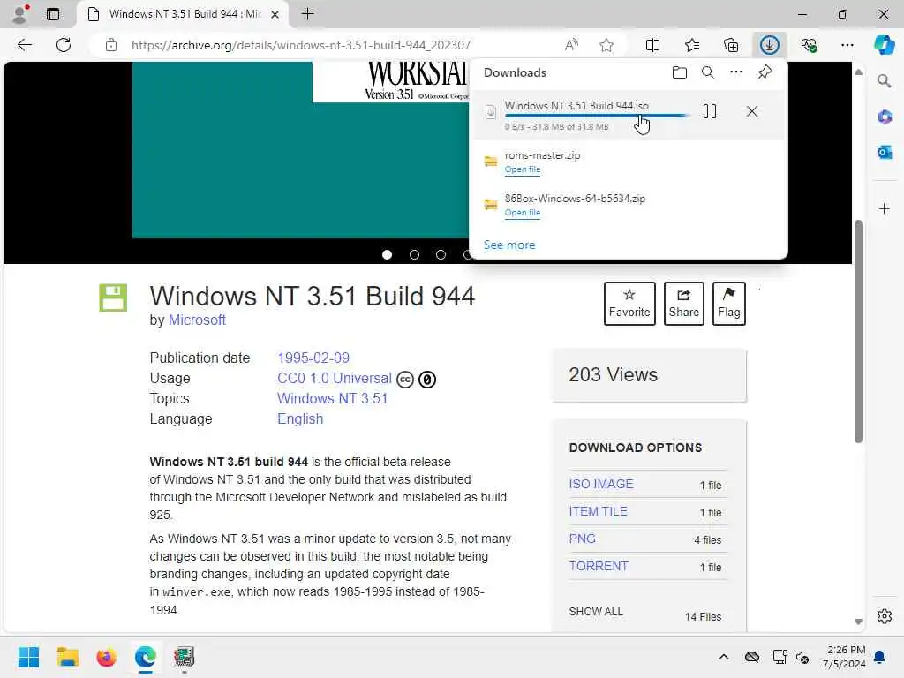Open file link for roms-master.zip
This screenshot has height=678, width=904.
pyautogui.click(x=523, y=169)
